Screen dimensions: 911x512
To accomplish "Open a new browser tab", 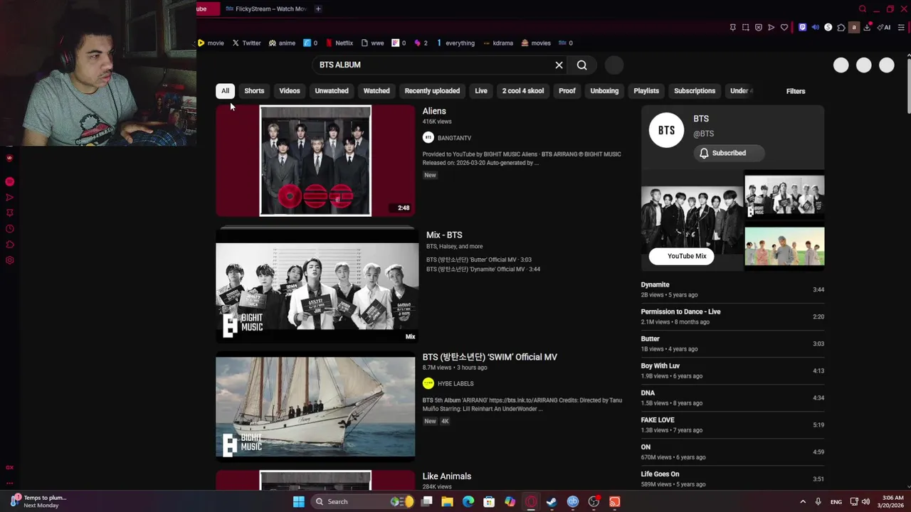I will coord(318,9).
